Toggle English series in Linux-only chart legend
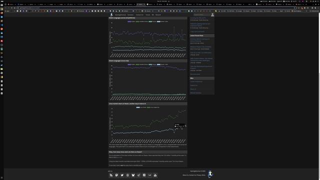 click(x=131, y=64)
